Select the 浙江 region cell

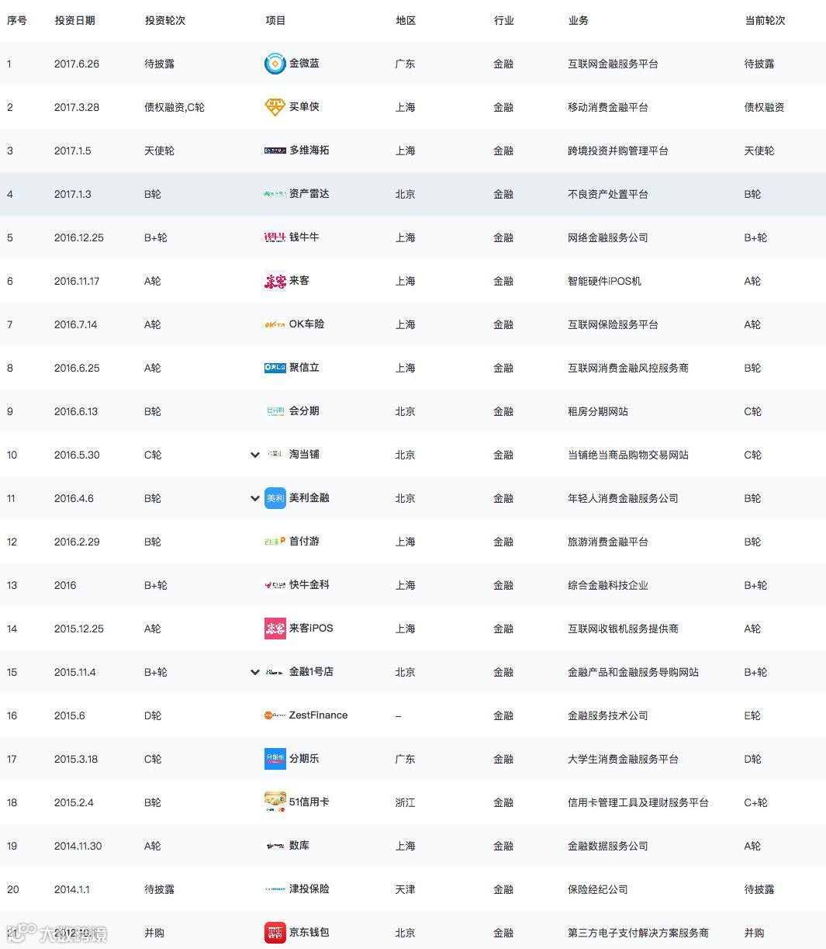[x=406, y=802]
